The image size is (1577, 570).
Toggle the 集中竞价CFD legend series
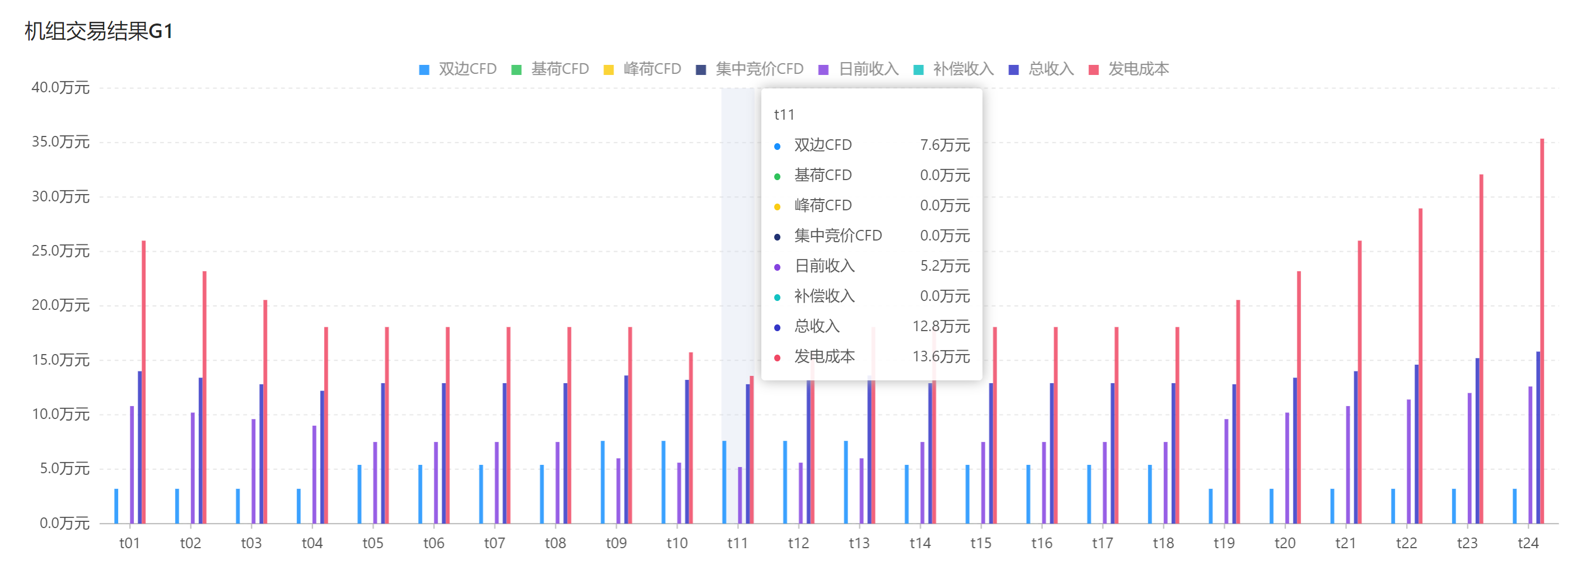[x=750, y=69]
